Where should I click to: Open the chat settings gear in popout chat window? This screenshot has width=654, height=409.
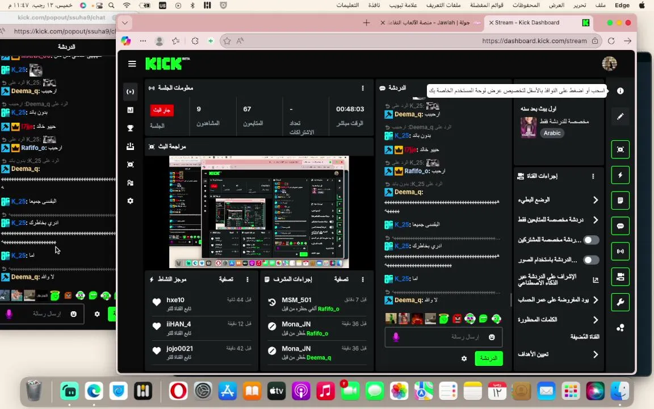(97, 314)
